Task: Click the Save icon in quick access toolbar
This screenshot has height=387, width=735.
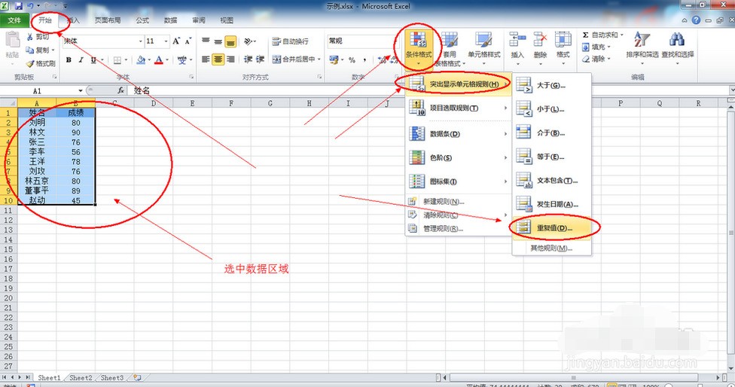Action: (19, 6)
